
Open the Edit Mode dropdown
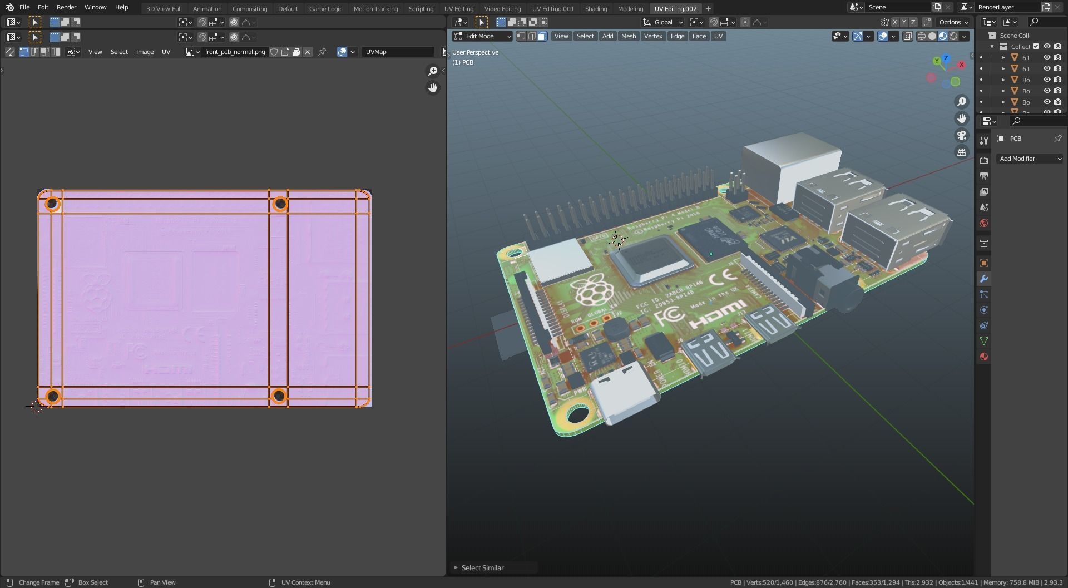point(482,36)
